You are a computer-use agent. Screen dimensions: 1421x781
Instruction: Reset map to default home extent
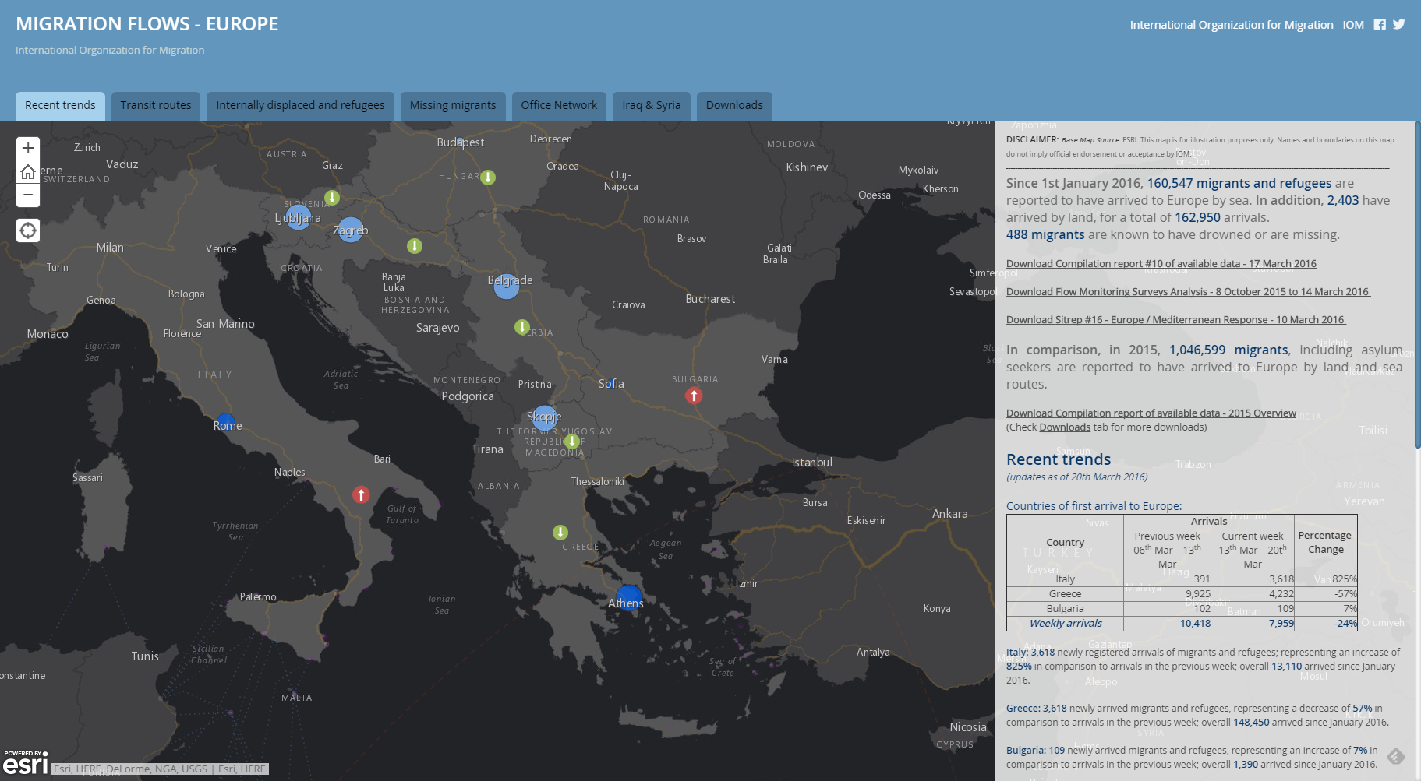click(x=28, y=171)
